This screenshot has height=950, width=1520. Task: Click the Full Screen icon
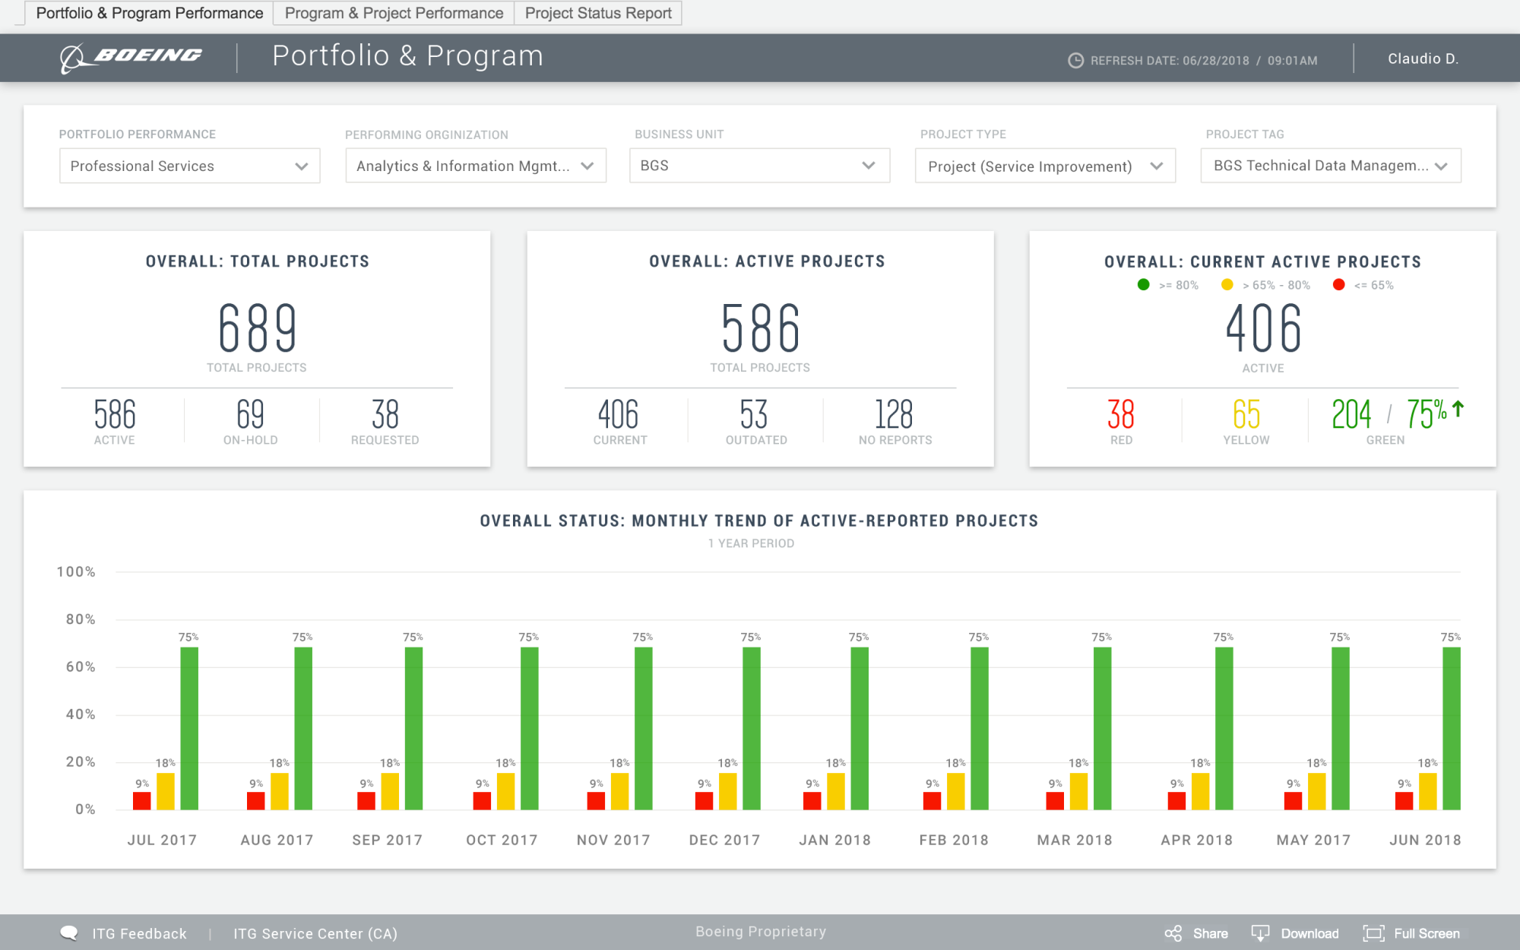[1373, 933]
